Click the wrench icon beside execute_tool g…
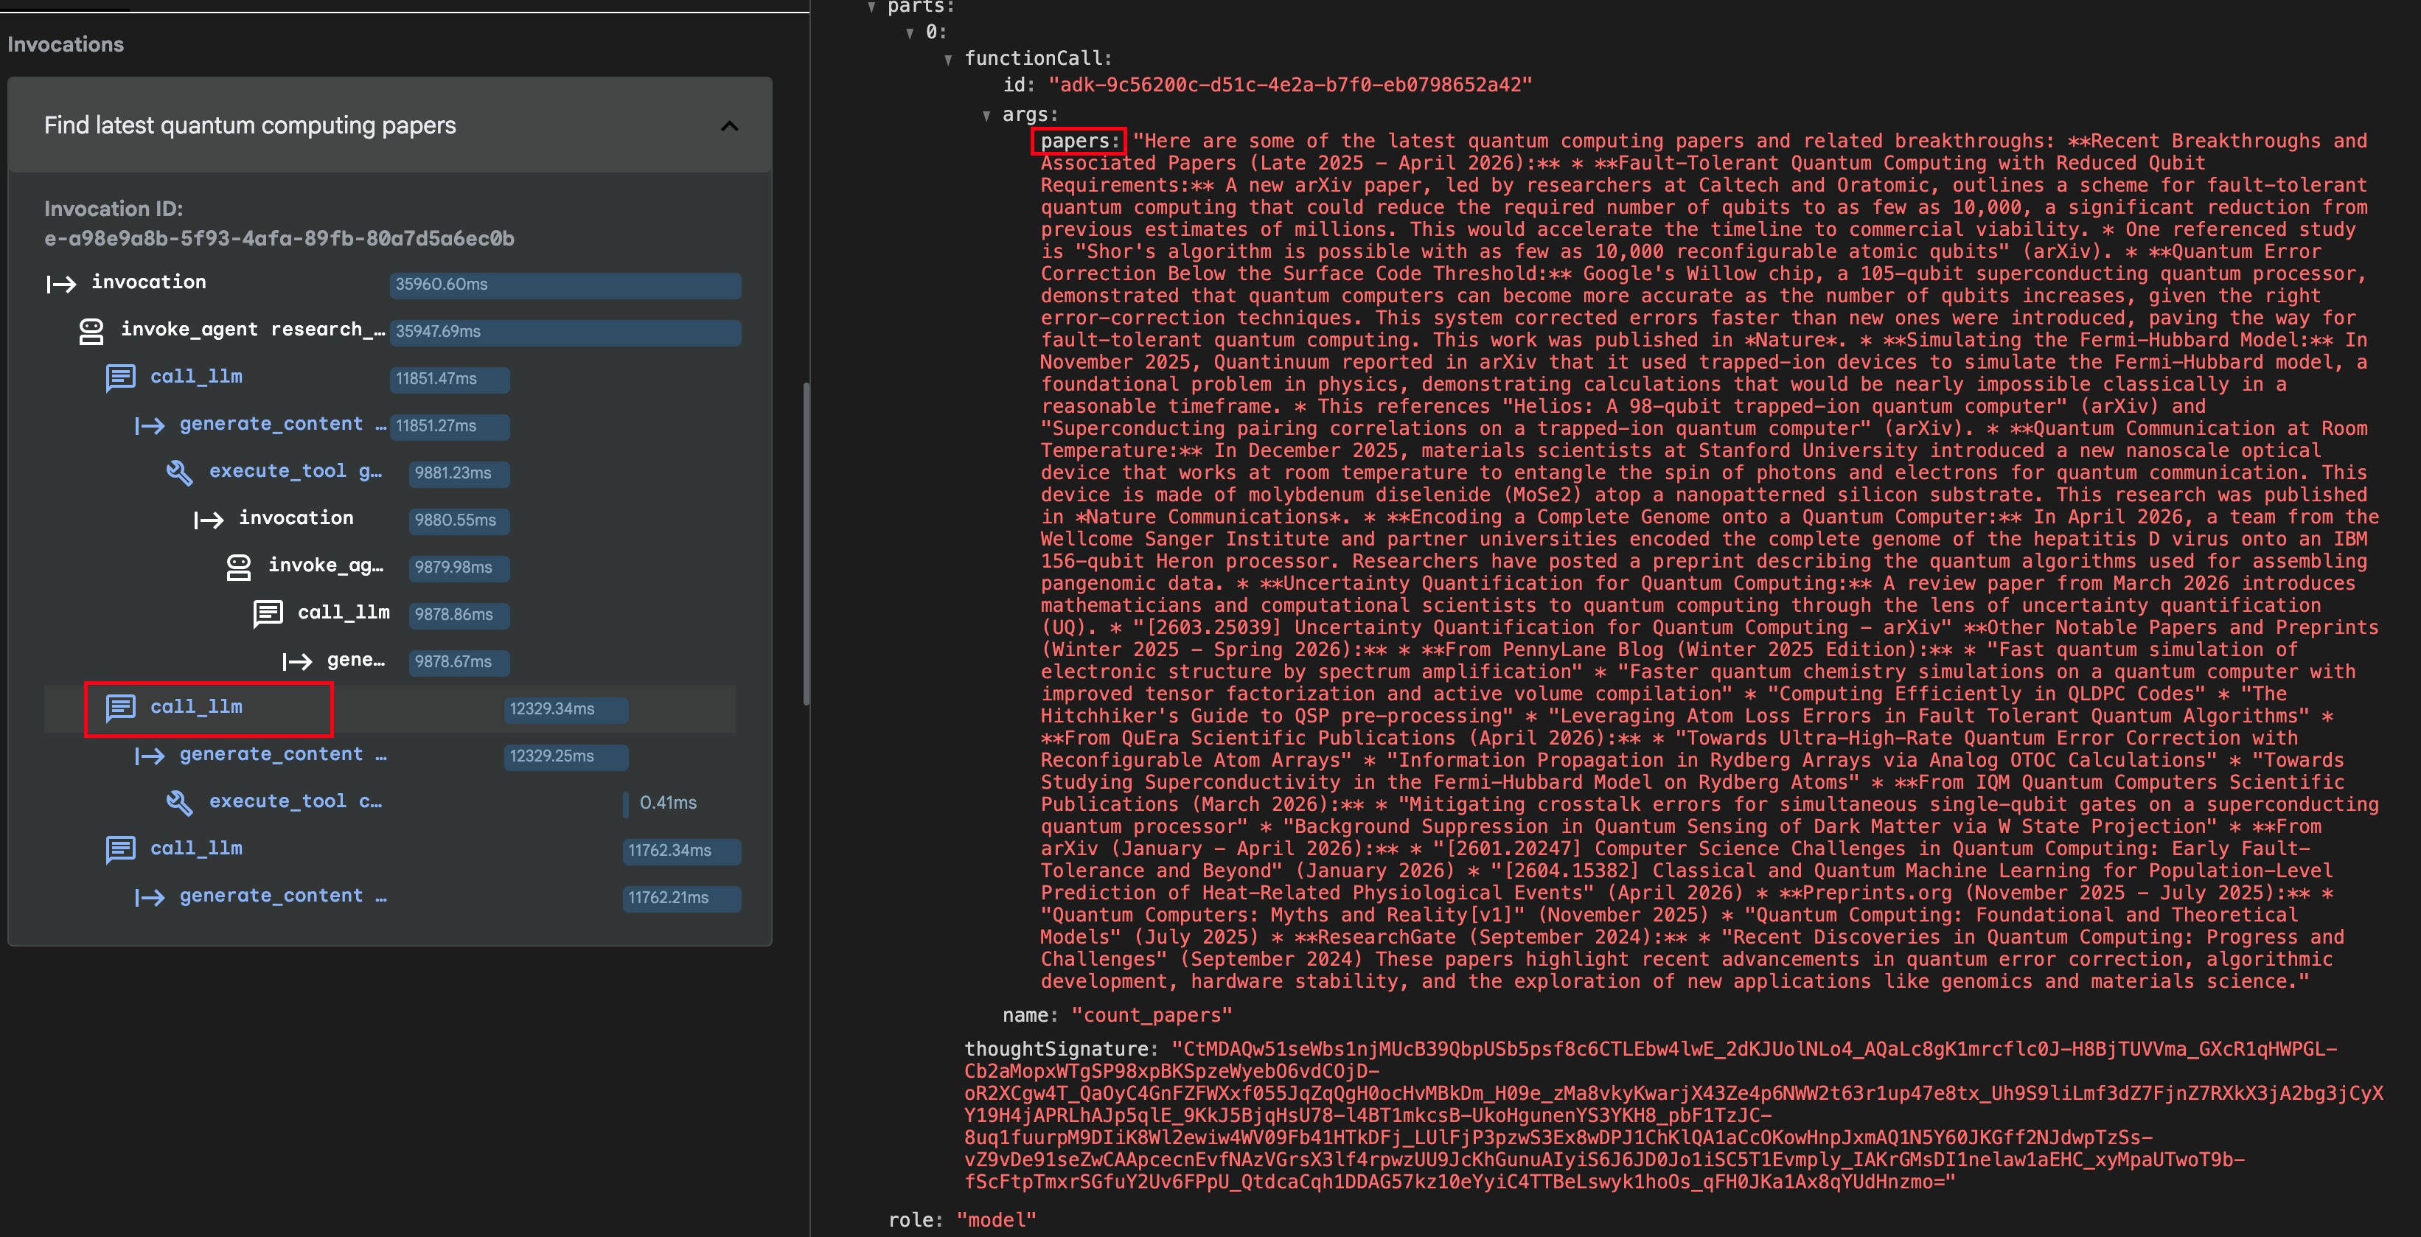 (179, 472)
